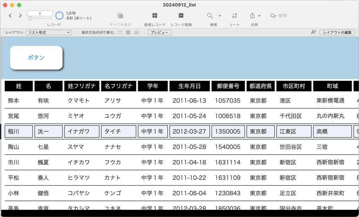Switch to List view icon

[x=128, y=33]
